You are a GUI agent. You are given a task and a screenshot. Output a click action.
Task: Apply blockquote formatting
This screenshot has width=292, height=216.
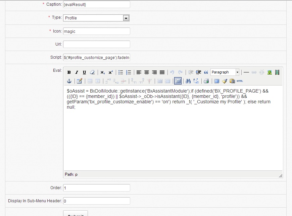click(x=206, y=72)
